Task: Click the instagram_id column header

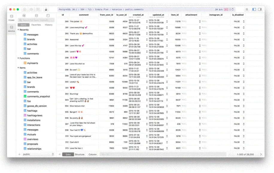Action: [x=216, y=15]
